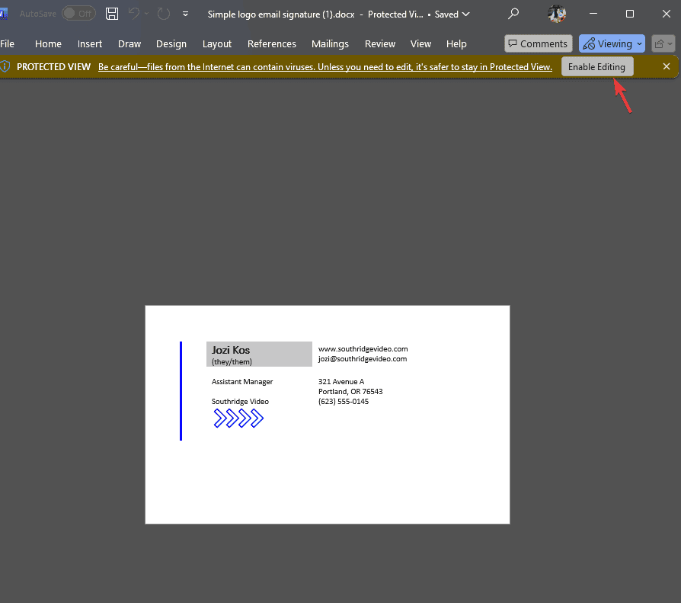Click jozi@southridgevideo.com email text

point(363,359)
